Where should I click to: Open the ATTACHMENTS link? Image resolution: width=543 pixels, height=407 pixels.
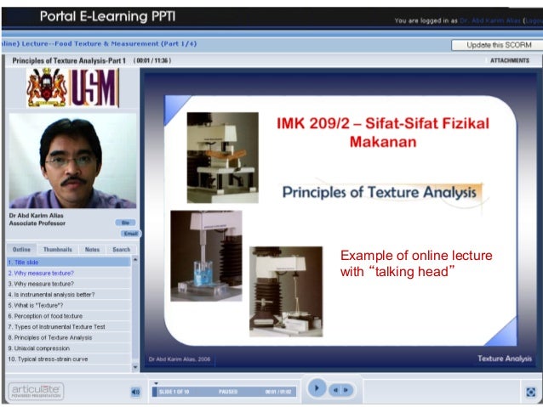point(510,60)
